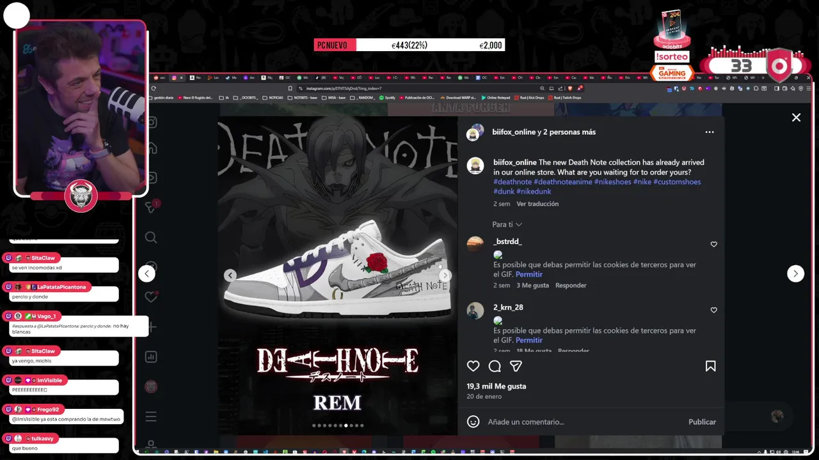Viewport: 819px width, 460px height.
Task: Like the post with the heart icon
Action: [x=473, y=366]
